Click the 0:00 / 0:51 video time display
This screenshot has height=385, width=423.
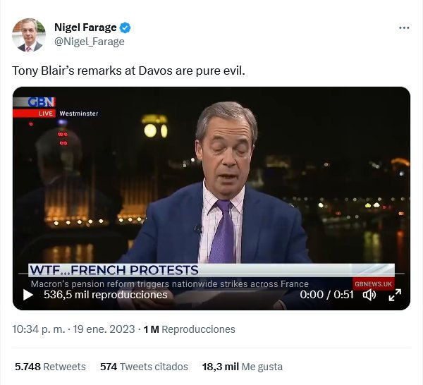point(327,295)
